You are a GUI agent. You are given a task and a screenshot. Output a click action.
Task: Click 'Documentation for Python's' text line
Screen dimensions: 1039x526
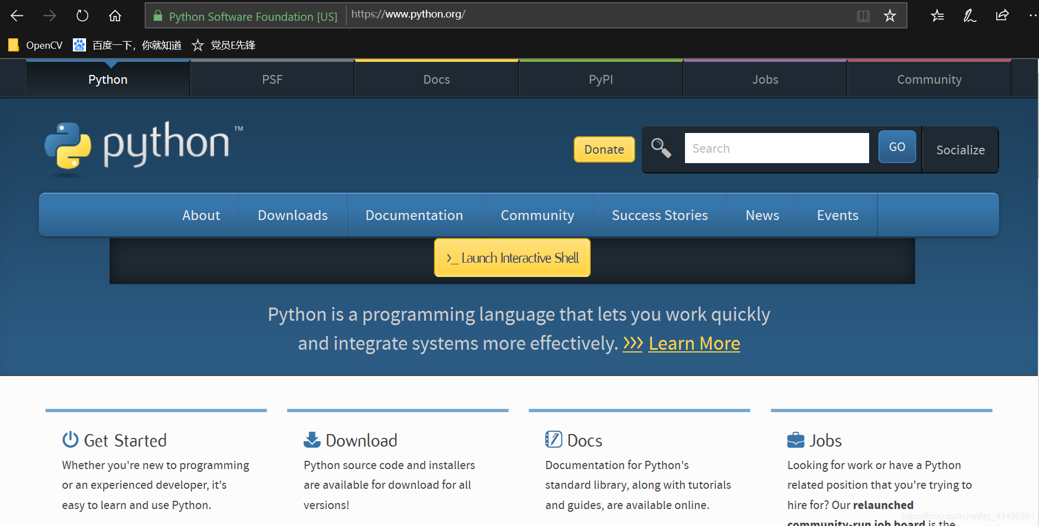(x=617, y=465)
